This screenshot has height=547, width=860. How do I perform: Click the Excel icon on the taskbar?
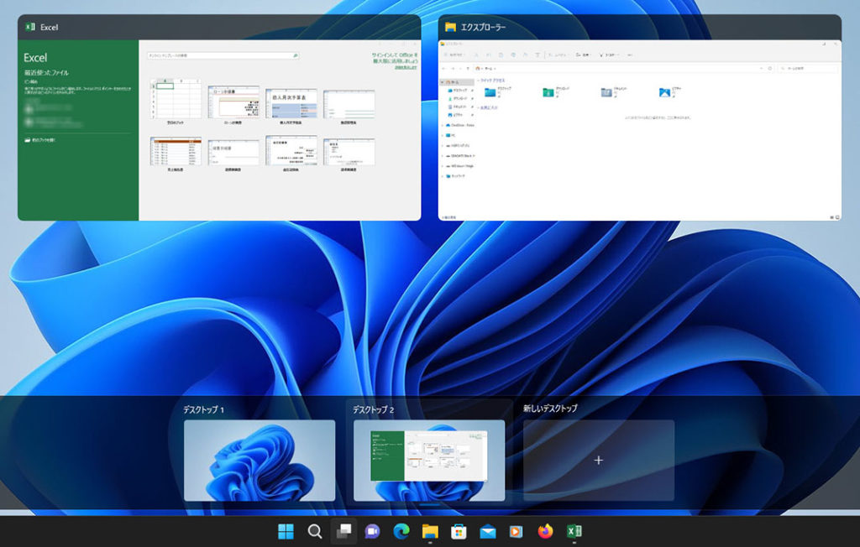574,531
